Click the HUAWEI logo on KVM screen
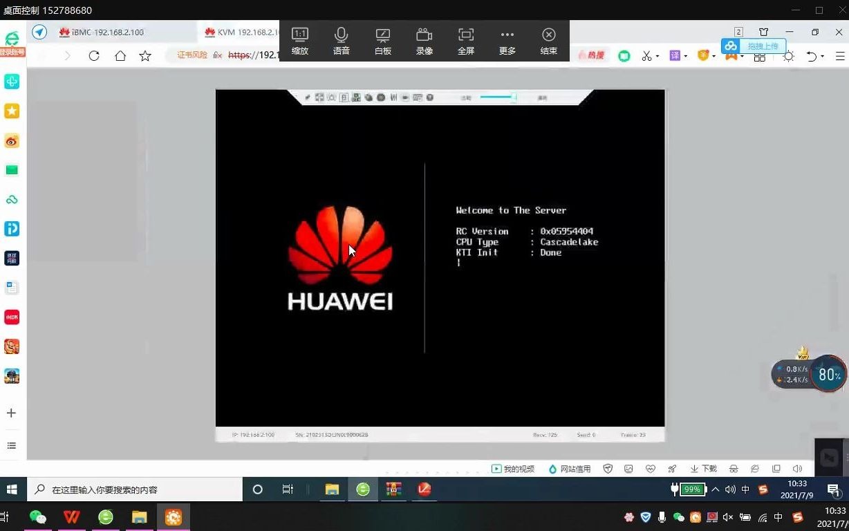 (340, 257)
